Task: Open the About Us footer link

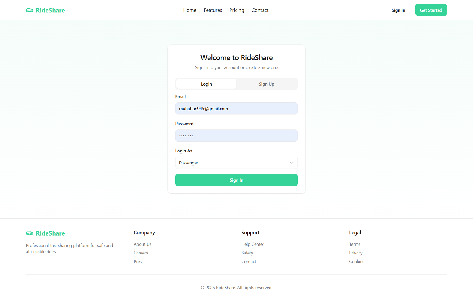Action: coord(142,244)
